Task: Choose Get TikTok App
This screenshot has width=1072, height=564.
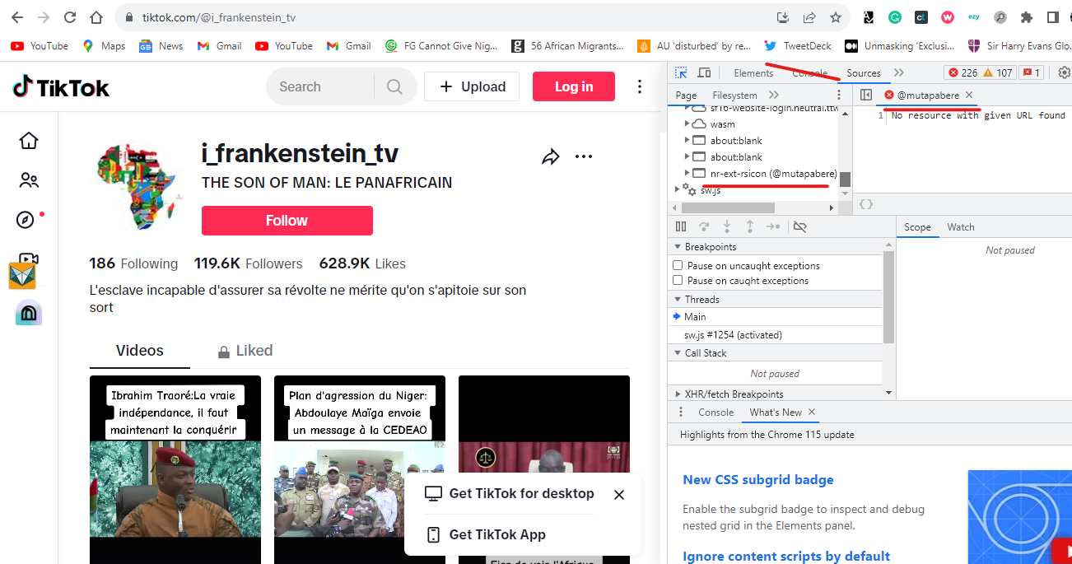Action: click(486, 534)
